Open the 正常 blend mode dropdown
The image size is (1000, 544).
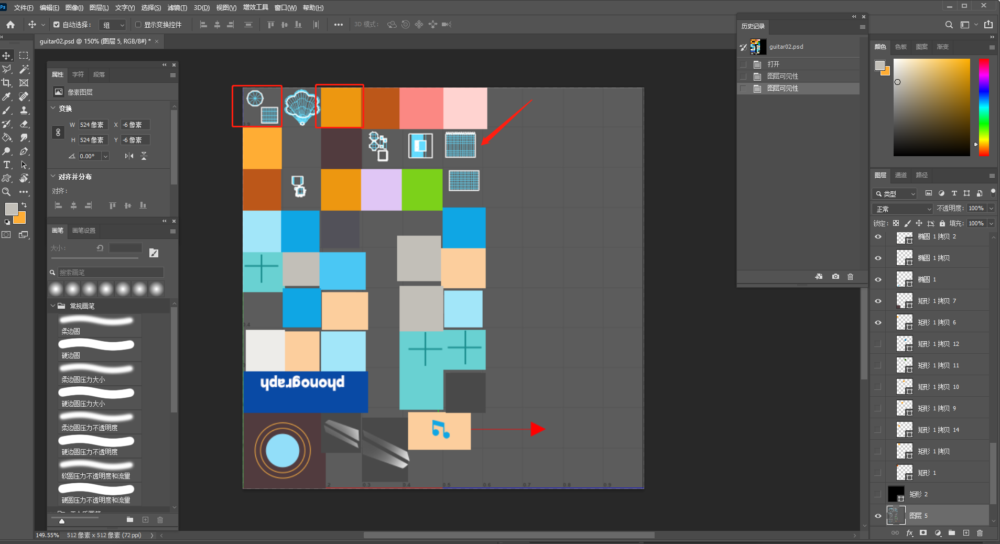click(903, 209)
